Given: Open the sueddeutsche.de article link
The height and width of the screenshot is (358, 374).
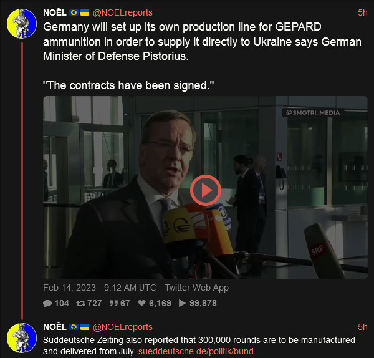Looking at the screenshot, I should (x=200, y=351).
